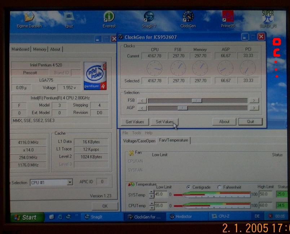
Task: Click the FSB slider right arrow
Action: coord(254,100)
